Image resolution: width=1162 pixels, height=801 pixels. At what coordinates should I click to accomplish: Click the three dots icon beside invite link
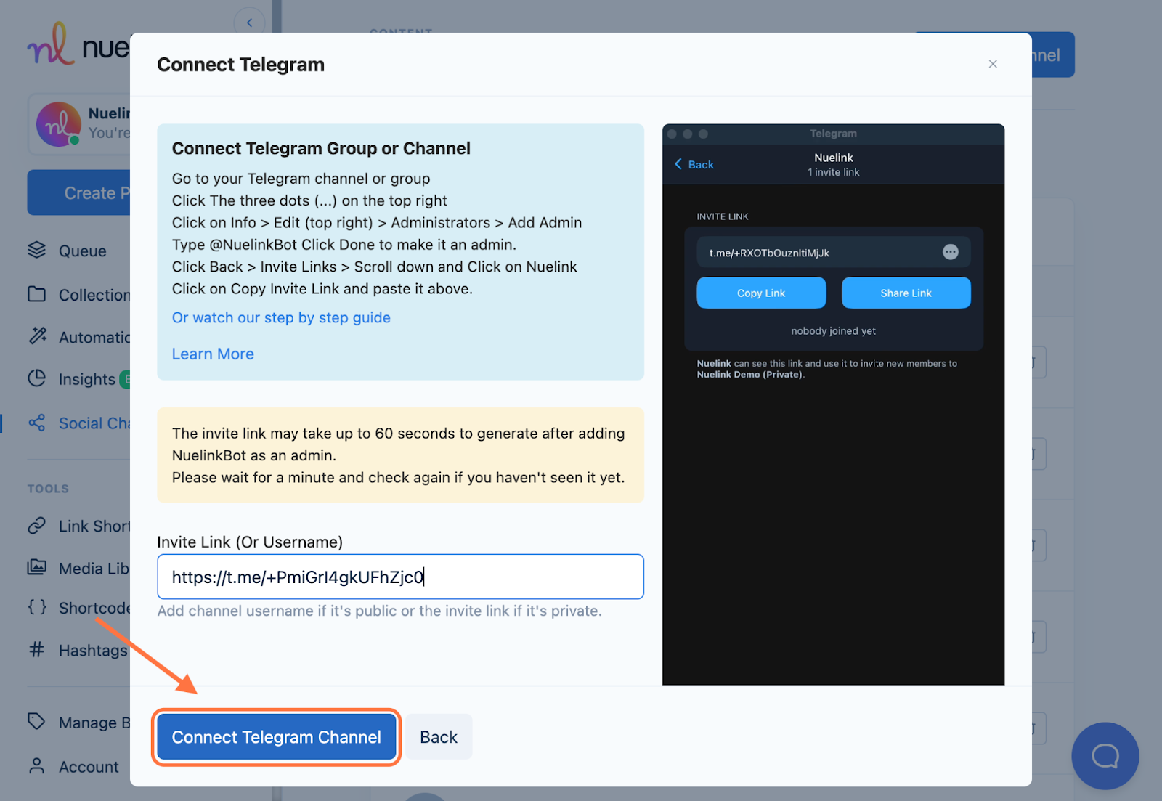pyautogui.click(x=951, y=252)
